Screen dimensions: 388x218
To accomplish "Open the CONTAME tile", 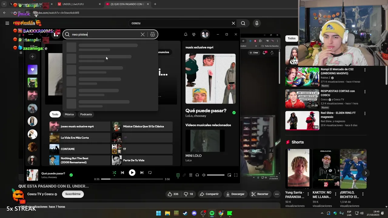I will pyautogui.click(x=80, y=149).
